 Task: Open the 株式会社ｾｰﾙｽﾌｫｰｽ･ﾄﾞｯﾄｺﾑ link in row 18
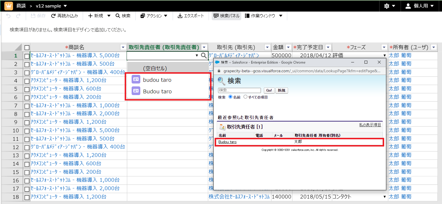239,197
